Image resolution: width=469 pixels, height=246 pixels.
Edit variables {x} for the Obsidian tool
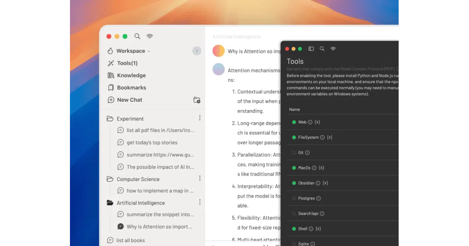[325, 183]
